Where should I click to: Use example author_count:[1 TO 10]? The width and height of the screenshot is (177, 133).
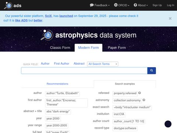tap(129, 121)
